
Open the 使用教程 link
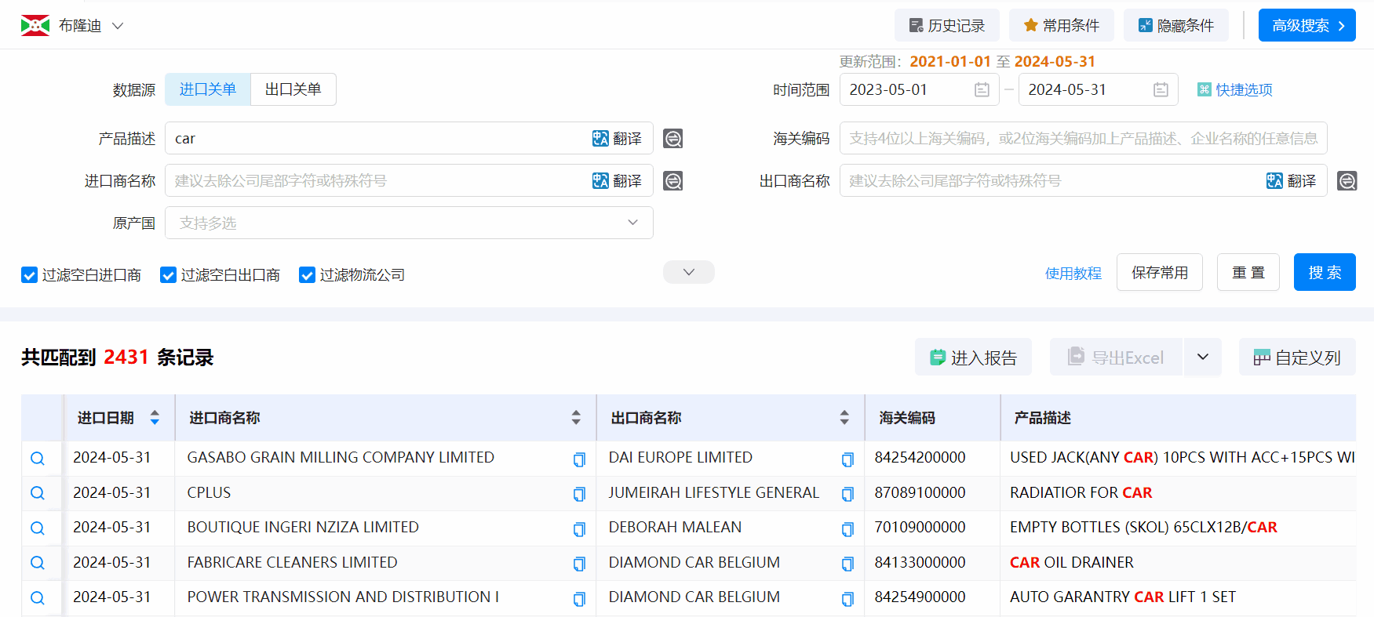(x=1073, y=274)
